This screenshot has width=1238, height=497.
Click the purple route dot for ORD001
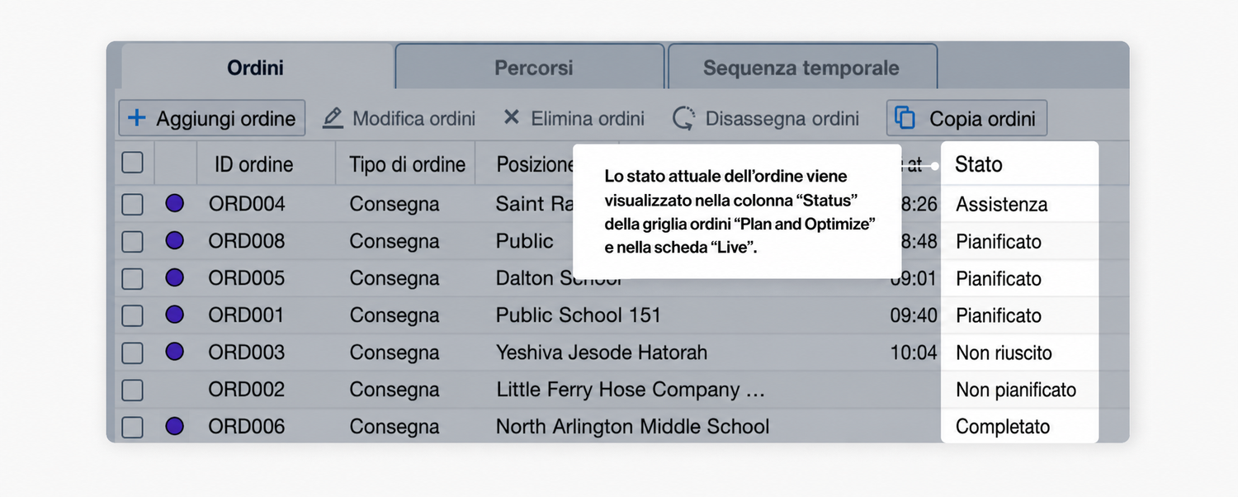(174, 315)
